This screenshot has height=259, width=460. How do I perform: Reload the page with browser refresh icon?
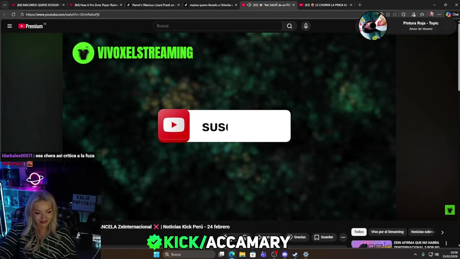click(13, 14)
